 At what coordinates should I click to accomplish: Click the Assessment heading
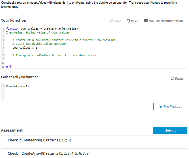pos(12,130)
